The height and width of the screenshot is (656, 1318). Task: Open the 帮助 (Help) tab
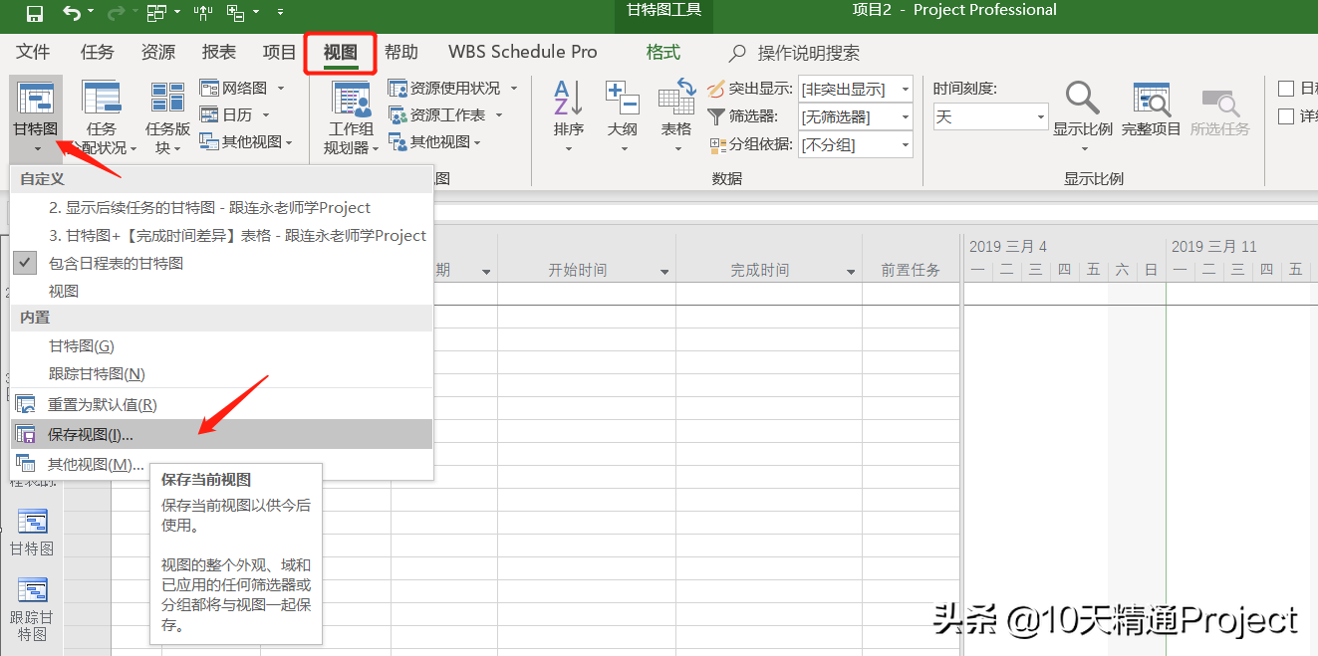[x=401, y=52]
